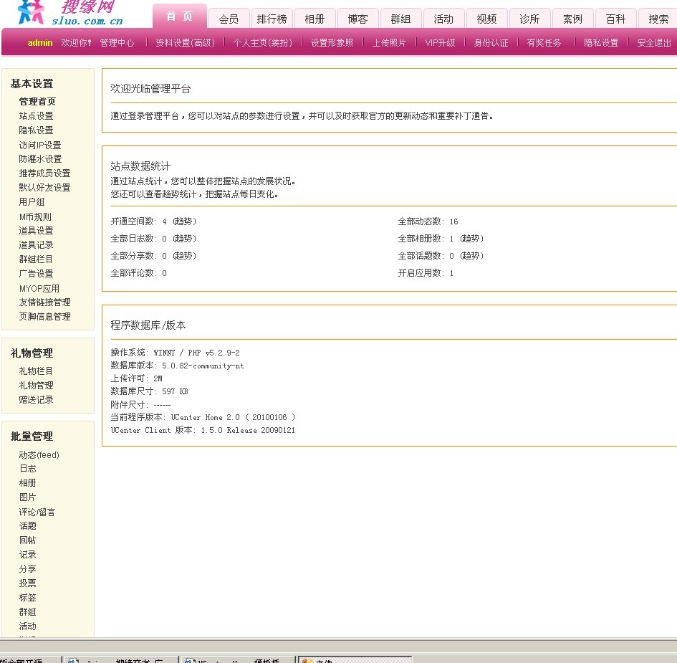Open 记录 batch management
The width and height of the screenshot is (677, 663).
click(x=28, y=555)
